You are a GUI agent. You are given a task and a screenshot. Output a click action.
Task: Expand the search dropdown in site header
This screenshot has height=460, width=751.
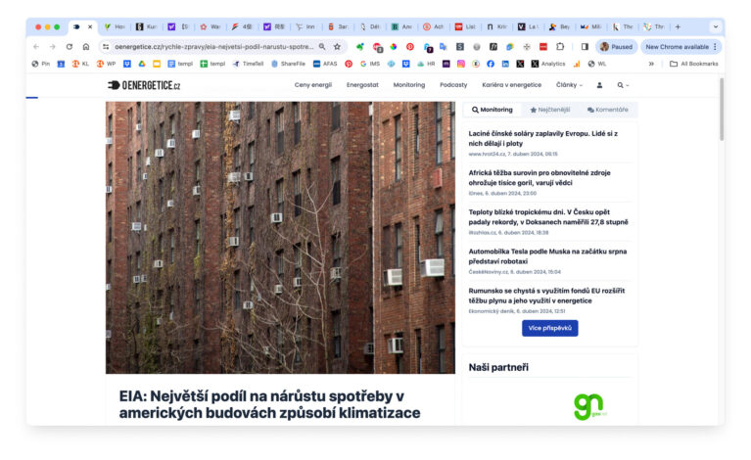pos(623,85)
